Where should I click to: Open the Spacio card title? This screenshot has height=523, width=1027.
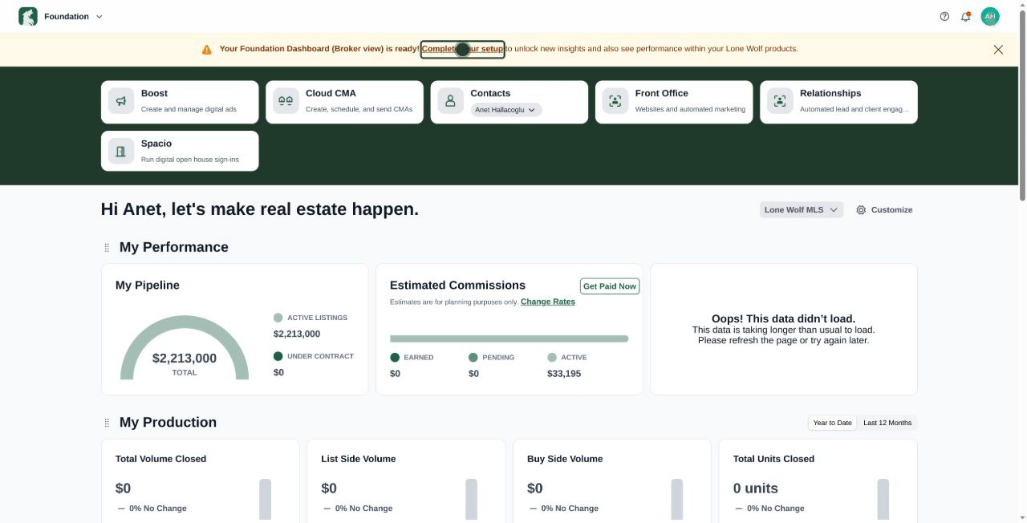coord(156,144)
